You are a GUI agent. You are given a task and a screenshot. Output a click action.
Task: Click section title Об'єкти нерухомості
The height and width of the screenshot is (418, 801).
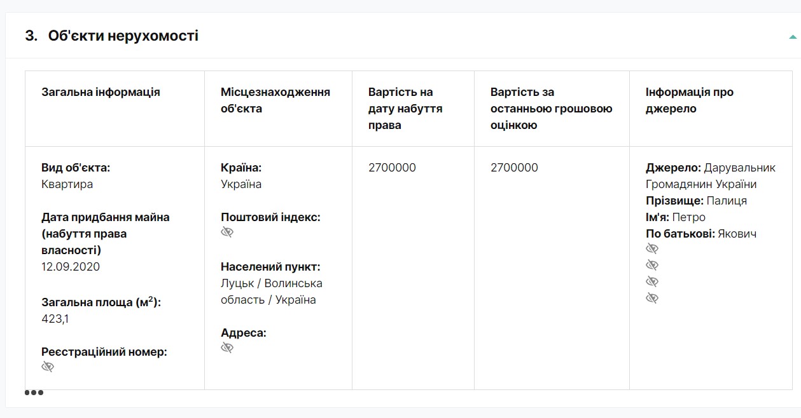click(123, 36)
